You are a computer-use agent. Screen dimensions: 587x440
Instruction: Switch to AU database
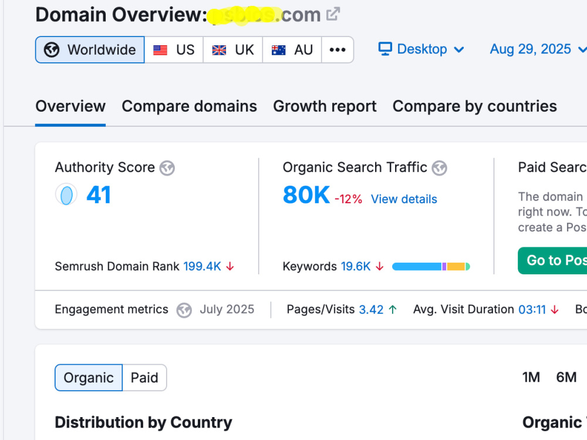pyautogui.click(x=292, y=50)
